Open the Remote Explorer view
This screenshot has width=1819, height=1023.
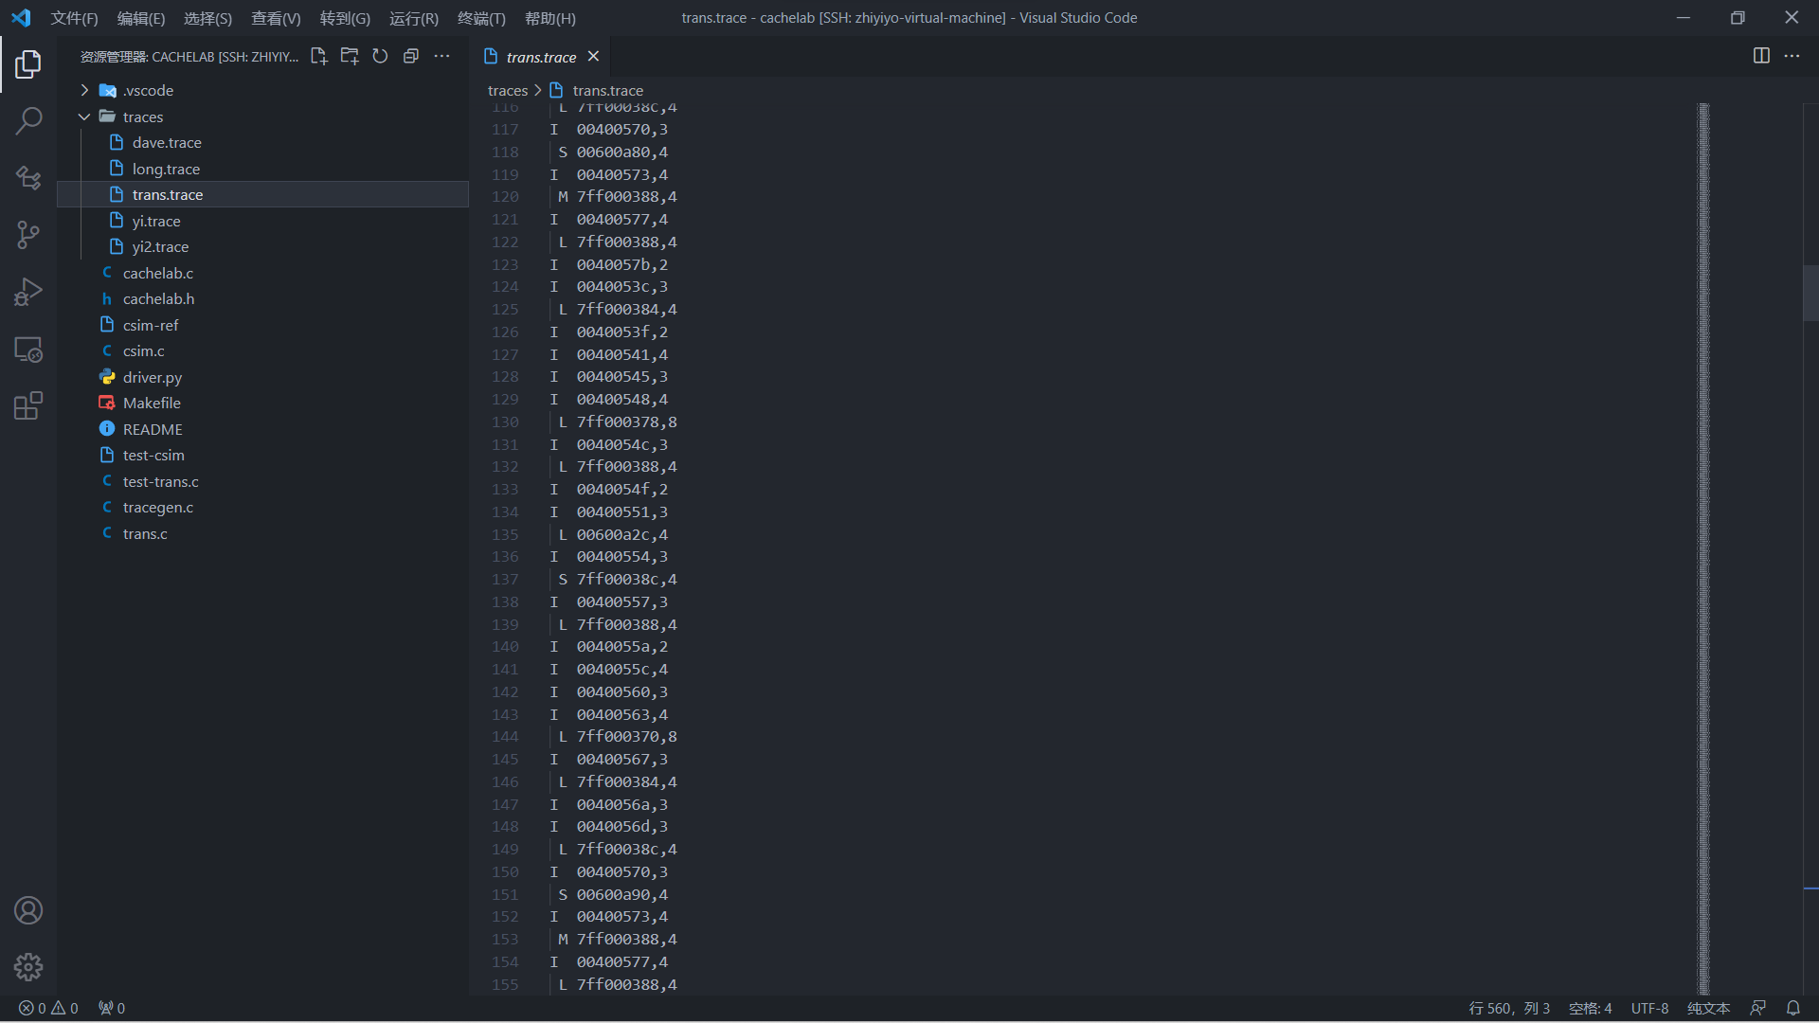pyautogui.click(x=28, y=349)
